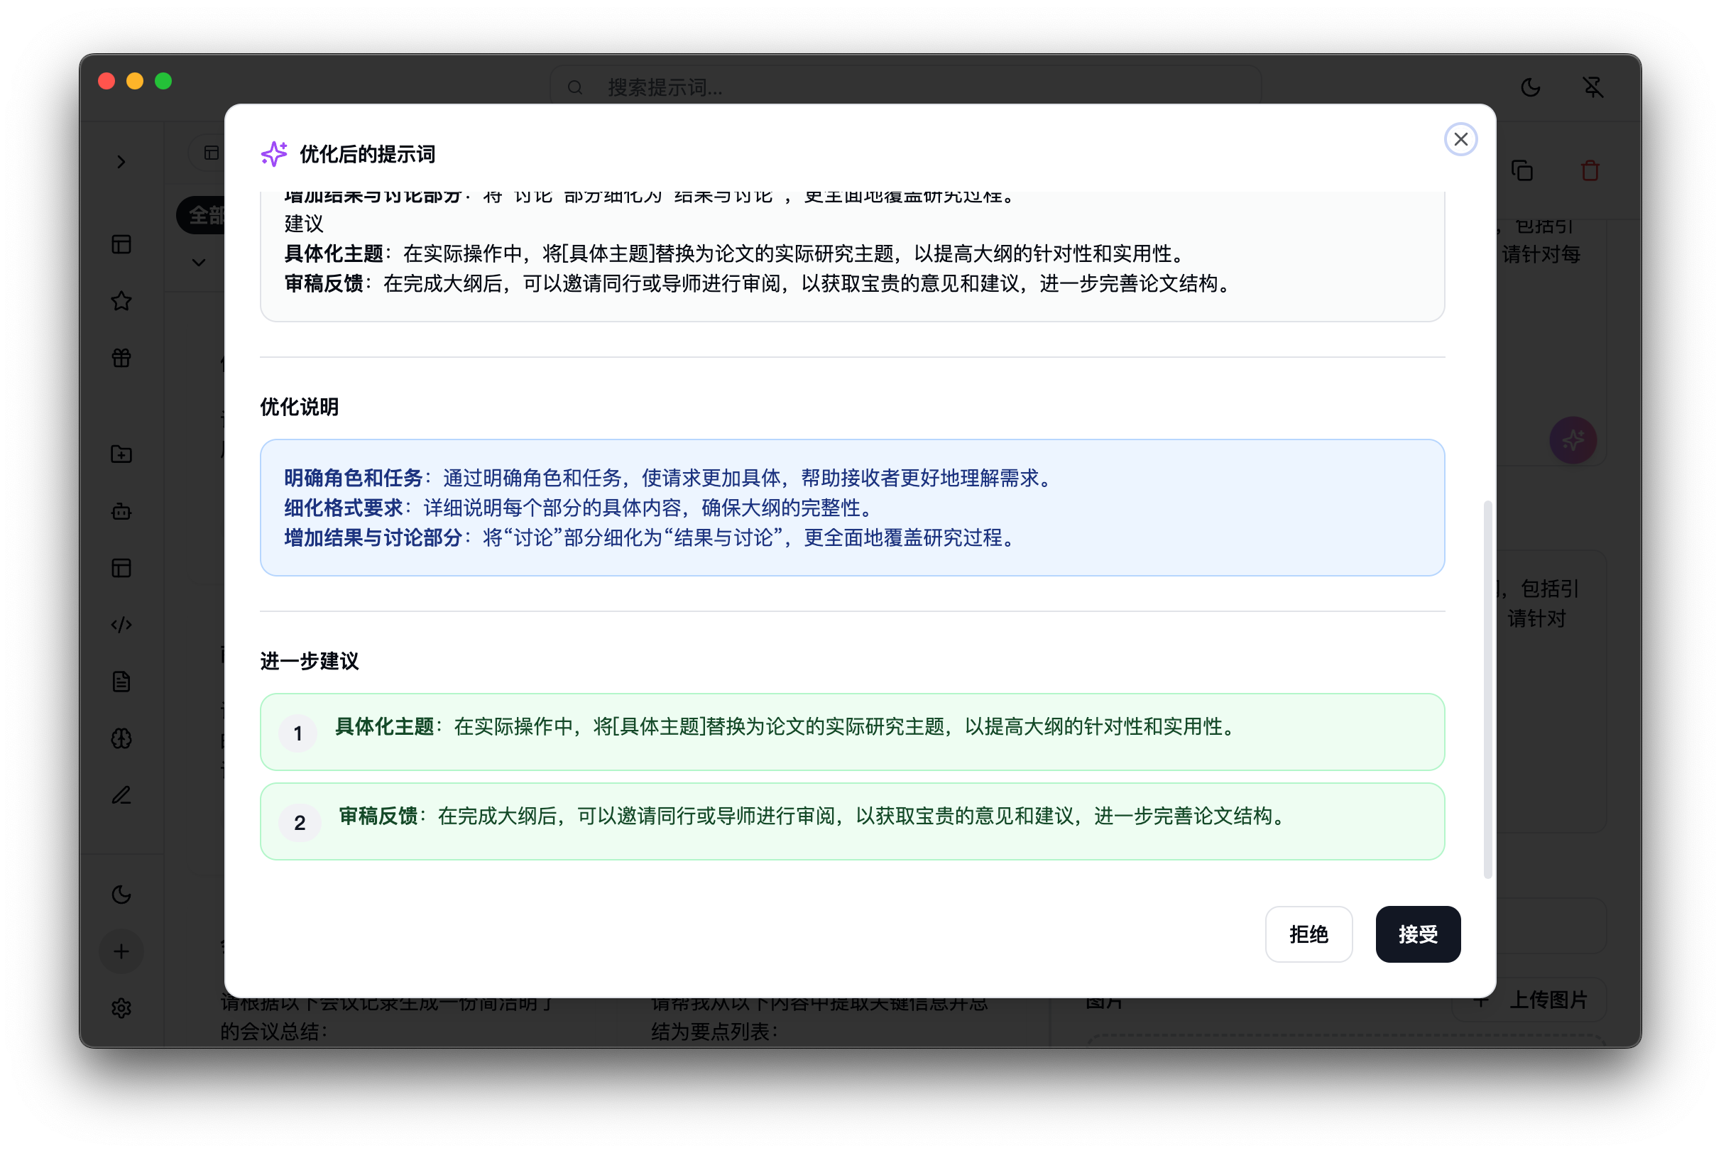Select the pencil edit sidebar icon
The height and width of the screenshot is (1153, 1721).
click(121, 795)
